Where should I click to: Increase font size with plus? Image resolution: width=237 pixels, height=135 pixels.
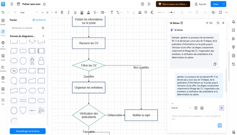56,12
